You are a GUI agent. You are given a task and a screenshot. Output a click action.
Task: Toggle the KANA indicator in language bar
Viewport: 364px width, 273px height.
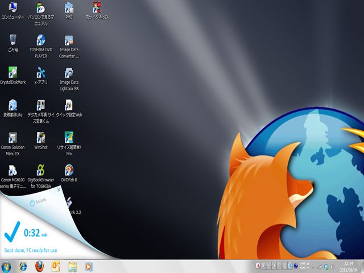pos(303,268)
